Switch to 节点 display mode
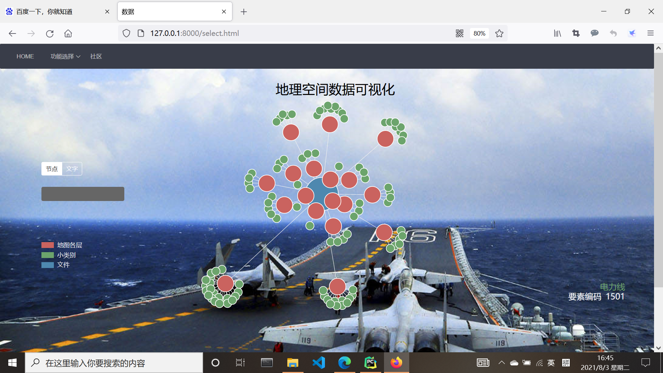Screen dimensions: 663x373 (52, 169)
